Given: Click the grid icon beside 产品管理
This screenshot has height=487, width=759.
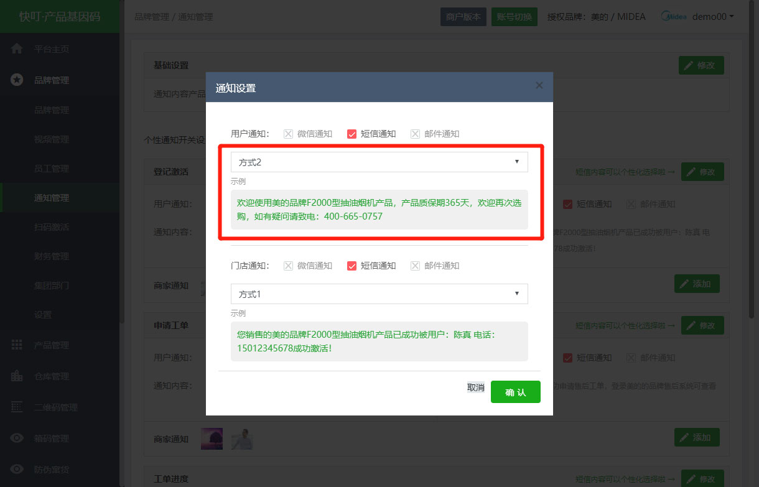Looking at the screenshot, I should 17,345.
